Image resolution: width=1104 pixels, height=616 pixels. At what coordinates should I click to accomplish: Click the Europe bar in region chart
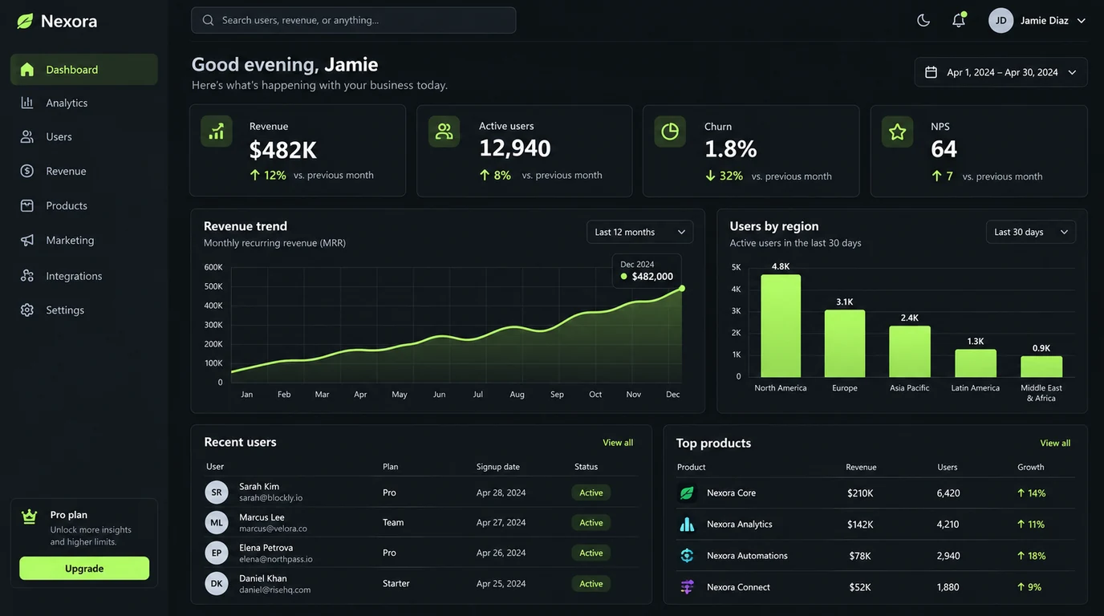click(x=845, y=343)
